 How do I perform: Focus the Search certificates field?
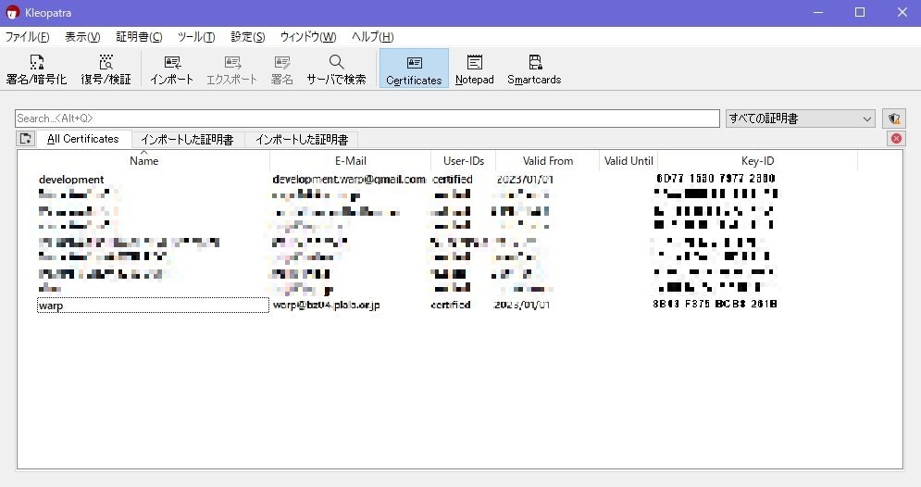tap(367, 119)
